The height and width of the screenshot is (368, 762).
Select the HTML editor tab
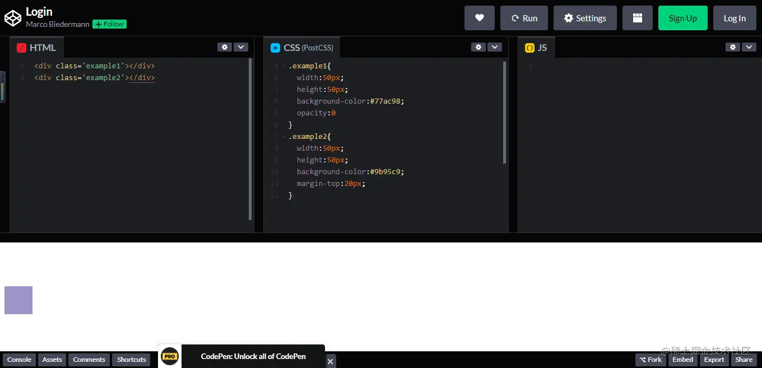tap(37, 48)
